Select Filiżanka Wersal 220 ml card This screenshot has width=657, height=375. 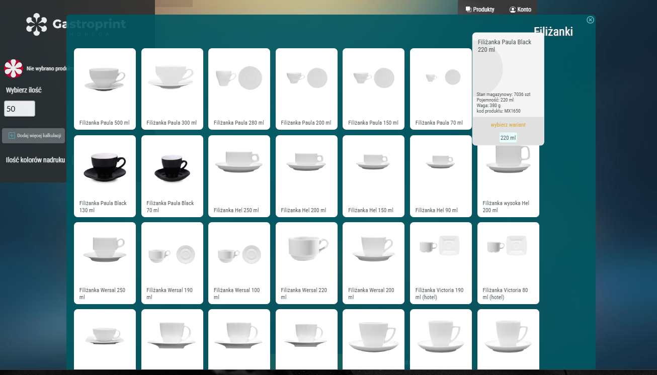306,263
